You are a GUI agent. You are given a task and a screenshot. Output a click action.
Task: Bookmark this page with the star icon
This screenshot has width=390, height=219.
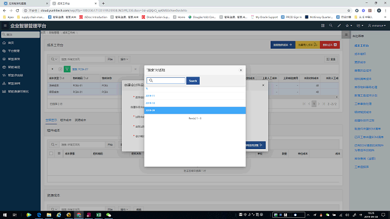click(349, 10)
